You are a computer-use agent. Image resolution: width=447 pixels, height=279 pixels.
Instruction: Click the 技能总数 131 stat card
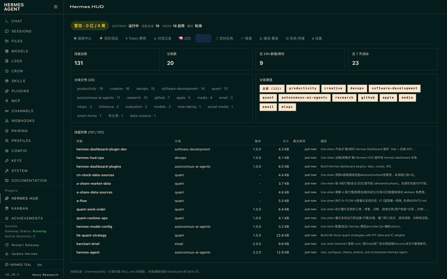click(x=115, y=59)
